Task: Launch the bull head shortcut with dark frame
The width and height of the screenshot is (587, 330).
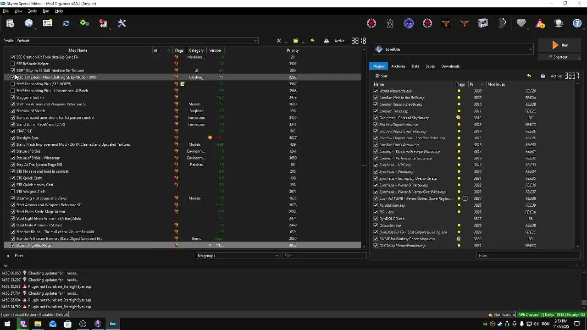Action: [x=446, y=23]
